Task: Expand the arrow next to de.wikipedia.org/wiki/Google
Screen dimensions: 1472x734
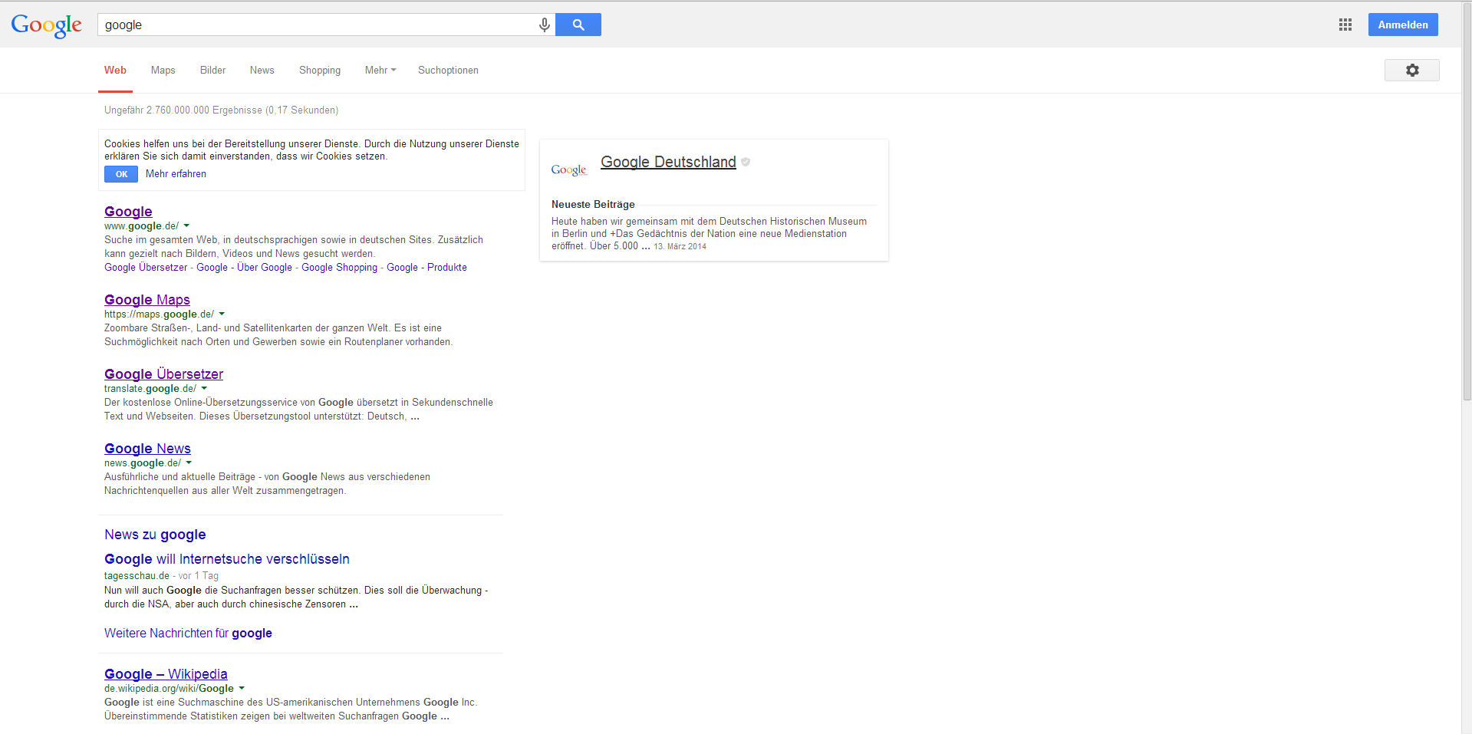Action: [x=242, y=689]
